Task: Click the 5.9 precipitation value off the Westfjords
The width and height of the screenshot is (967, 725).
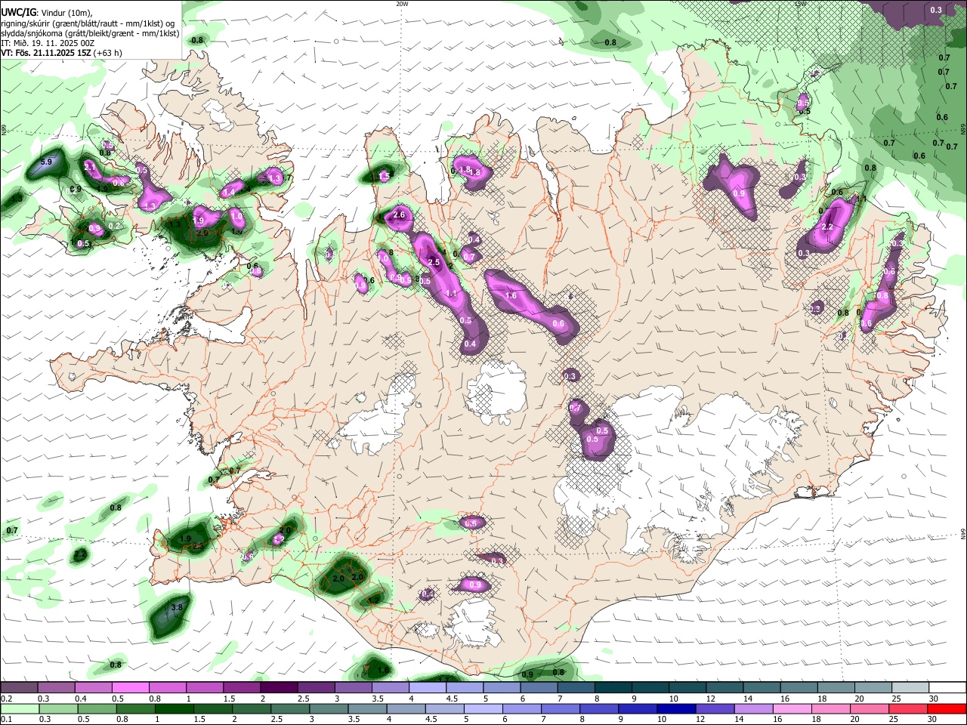Action: pos(46,162)
